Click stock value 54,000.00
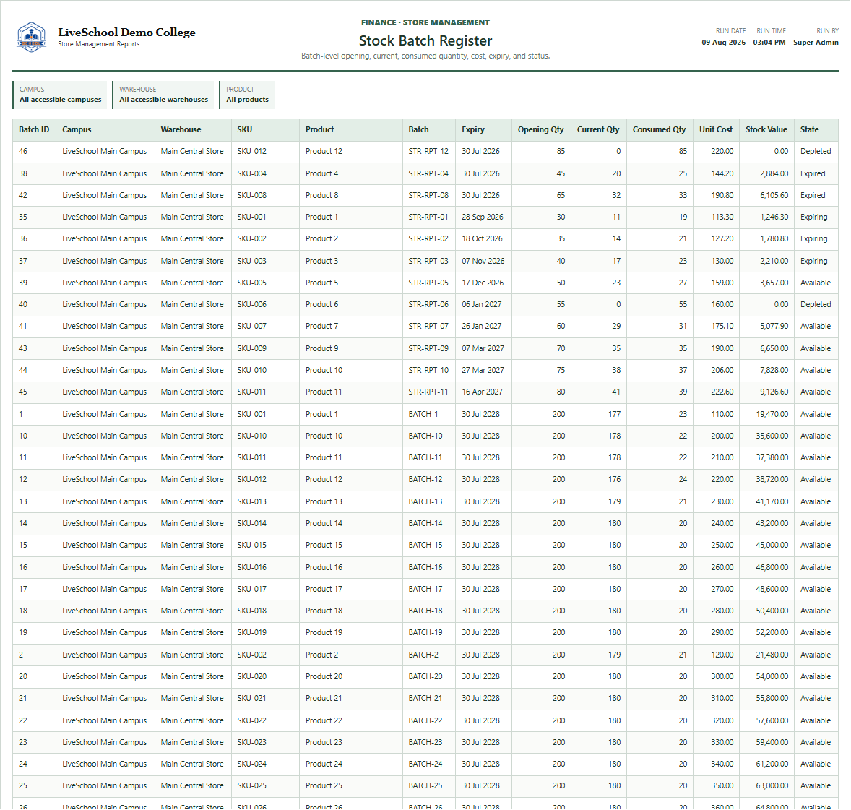The image size is (851, 810). click(772, 676)
